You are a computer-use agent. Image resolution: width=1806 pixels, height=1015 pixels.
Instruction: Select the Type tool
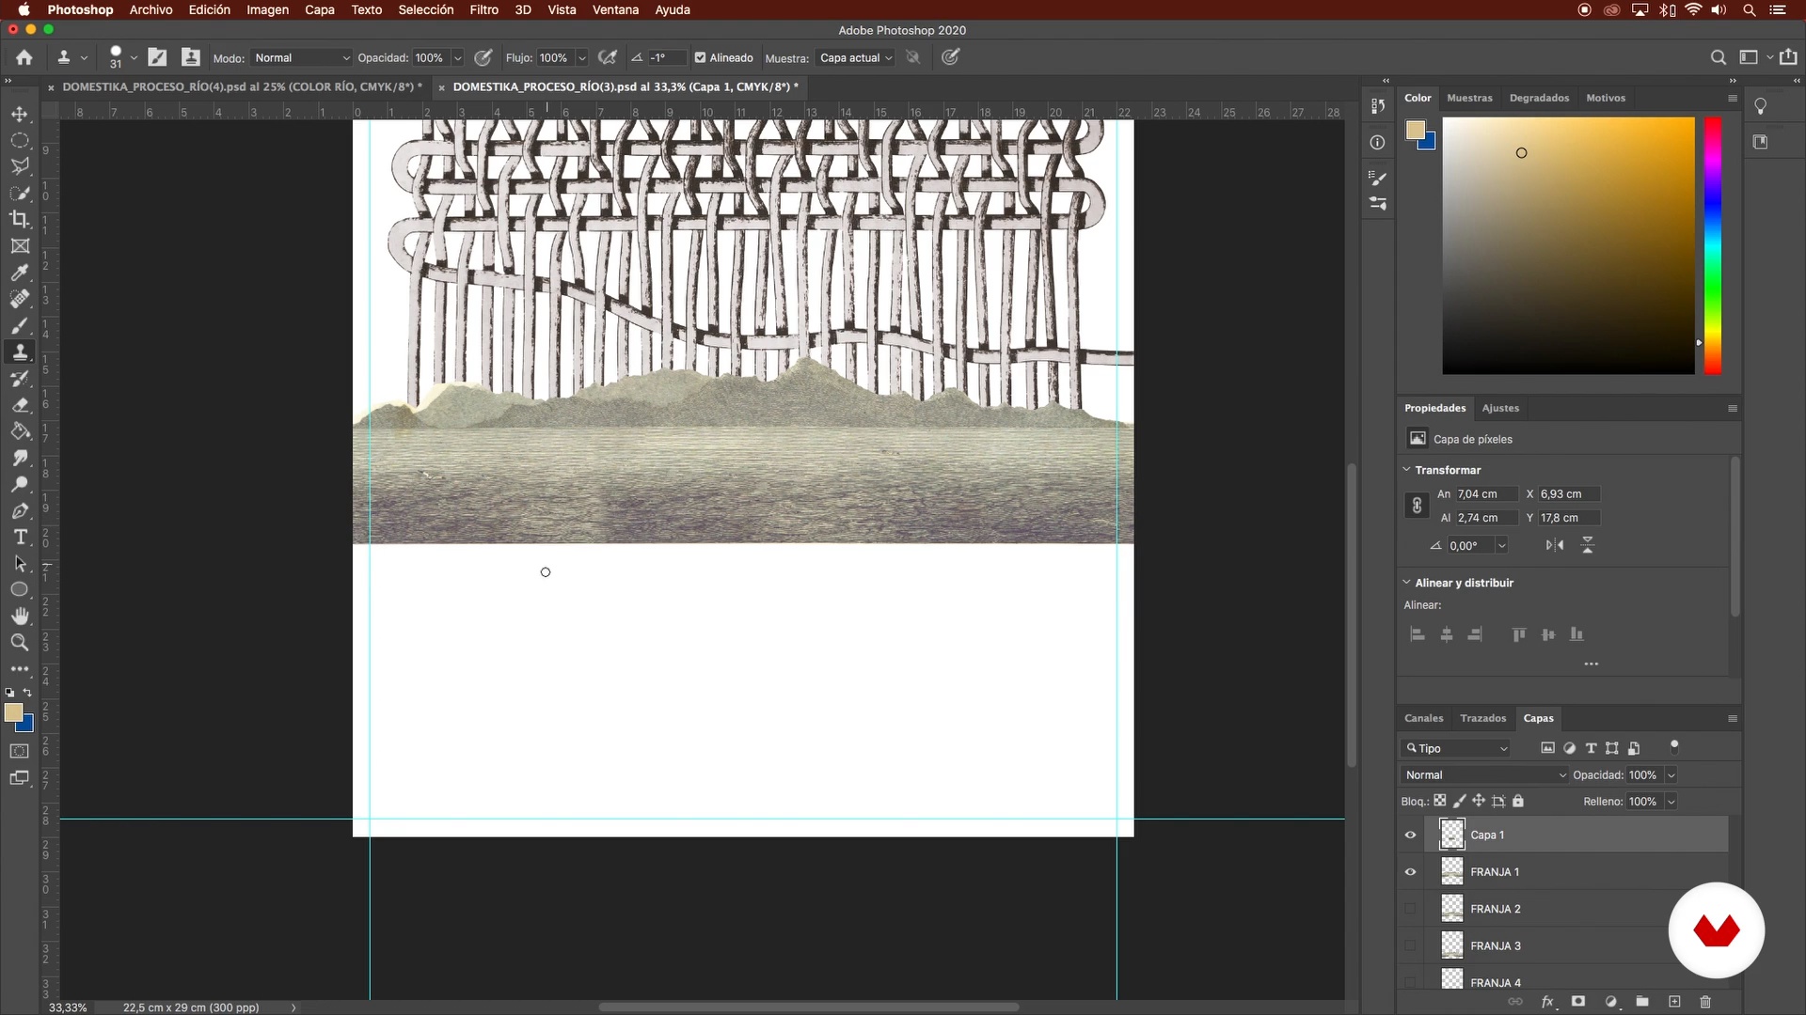coord(20,538)
